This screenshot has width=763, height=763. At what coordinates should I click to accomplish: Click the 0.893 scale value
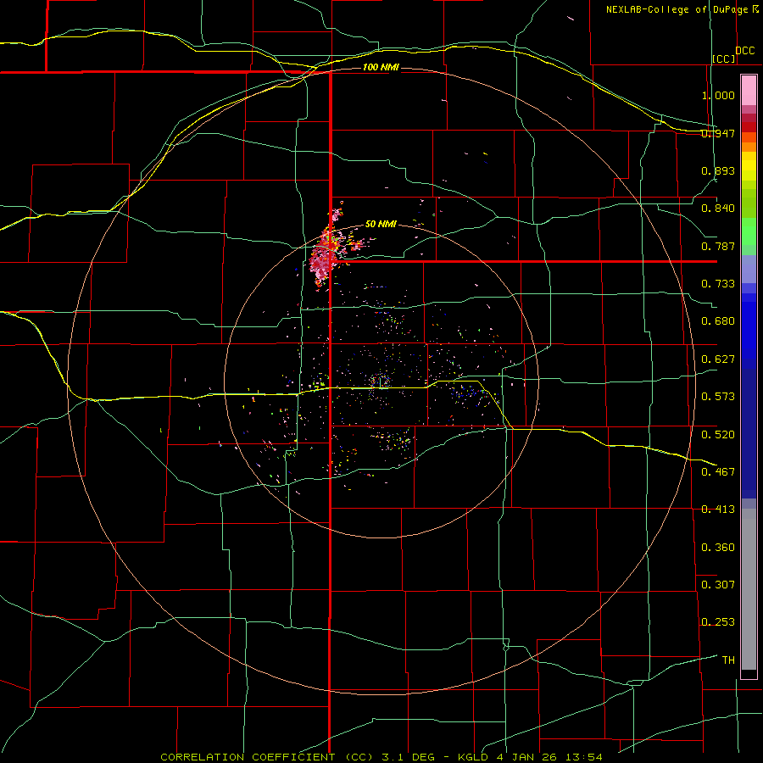pos(718,170)
